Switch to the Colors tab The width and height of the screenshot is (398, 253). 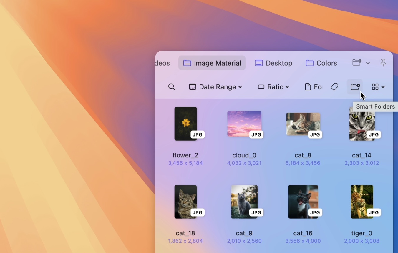click(x=321, y=63)
